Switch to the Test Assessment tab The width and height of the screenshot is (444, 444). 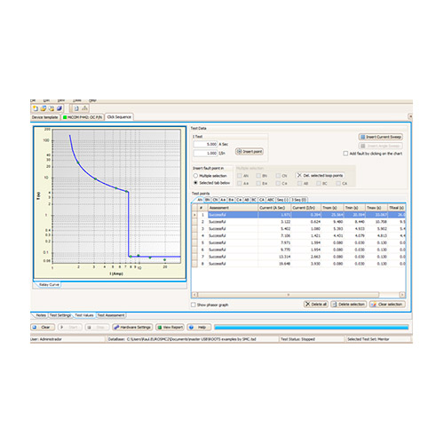click(111, 315)
